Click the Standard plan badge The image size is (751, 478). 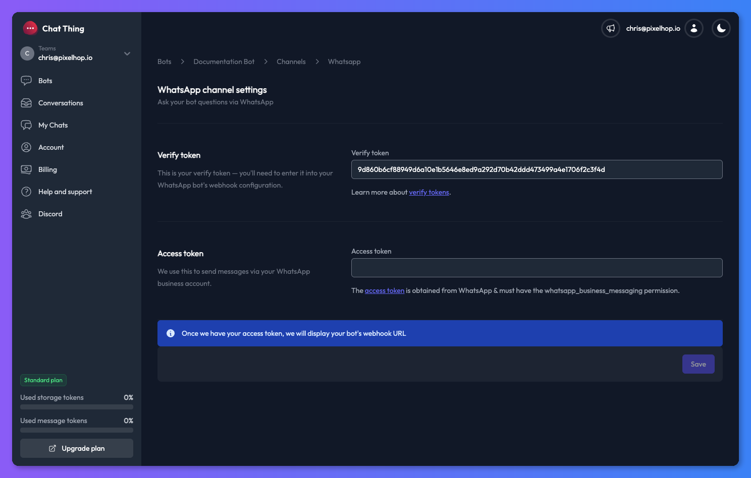[x=43, y=380]
